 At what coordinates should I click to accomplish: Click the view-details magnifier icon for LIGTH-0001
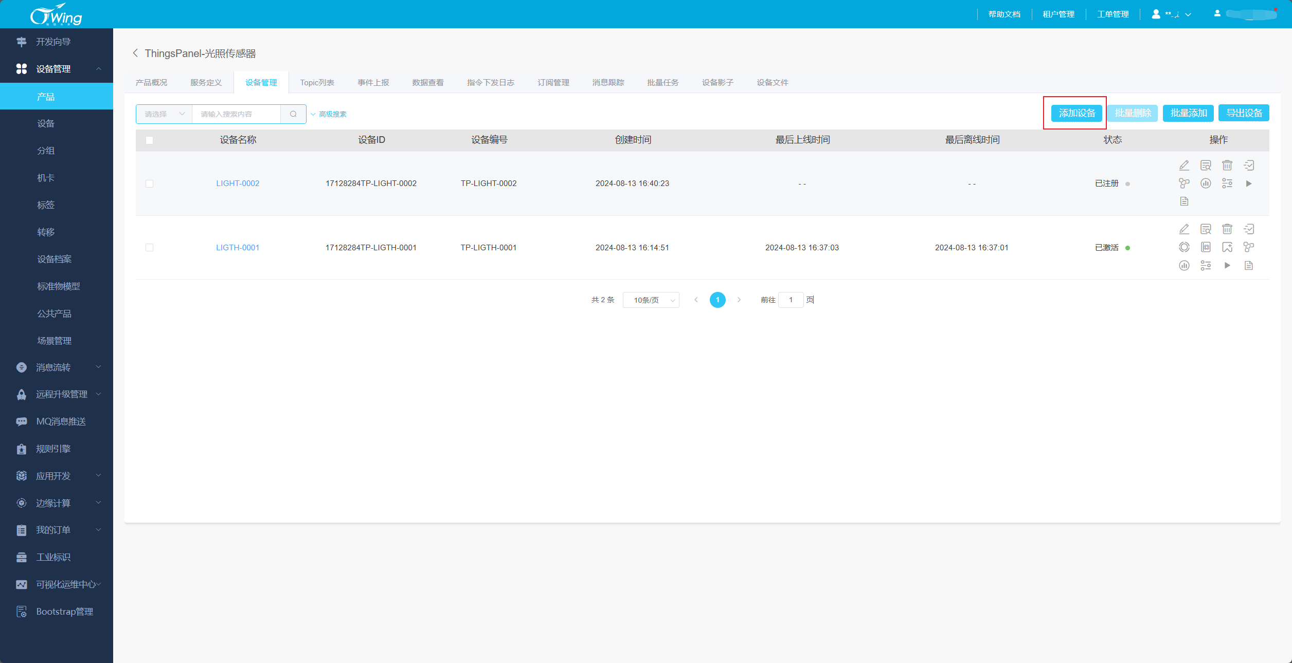pos(1206,229)
